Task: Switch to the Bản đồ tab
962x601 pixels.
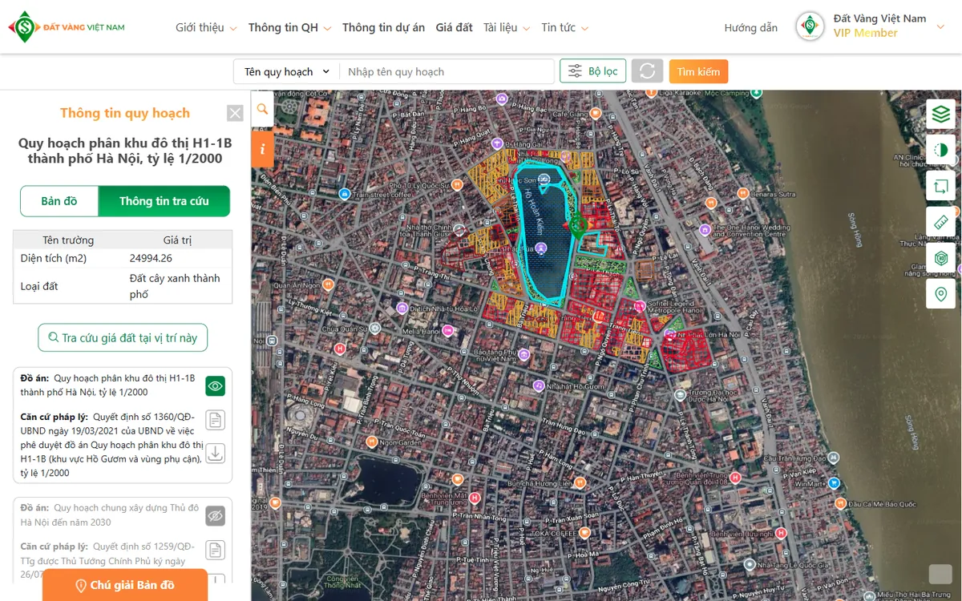Action: tap(59, 201)
